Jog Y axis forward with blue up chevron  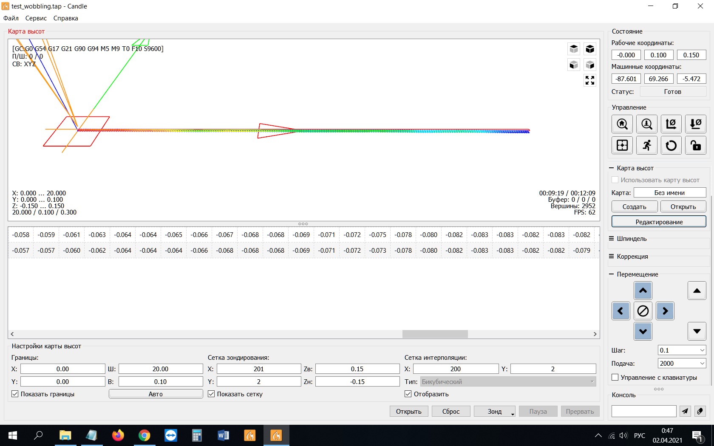coord(643,291)
